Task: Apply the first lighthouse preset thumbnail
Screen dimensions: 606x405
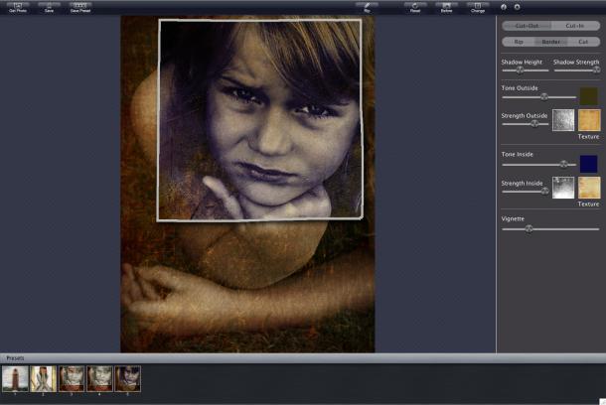Action: tap(15, 378)
